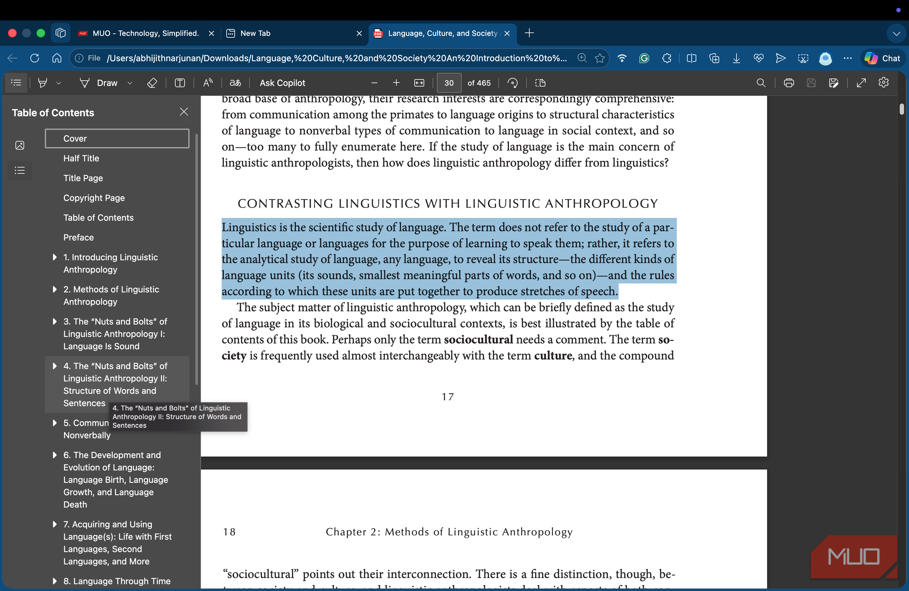This screenshot has width=909, height=591.
Task: Open the Copilot Chat button
Action: 882,58
